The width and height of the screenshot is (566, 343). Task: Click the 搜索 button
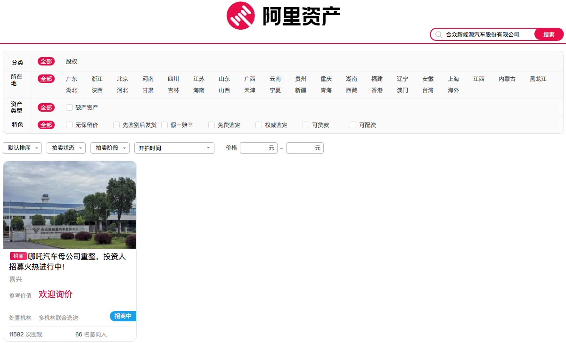point(549,34)
